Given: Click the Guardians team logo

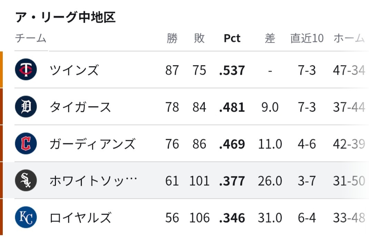Looking at the screenshot, I should point(26,143).
